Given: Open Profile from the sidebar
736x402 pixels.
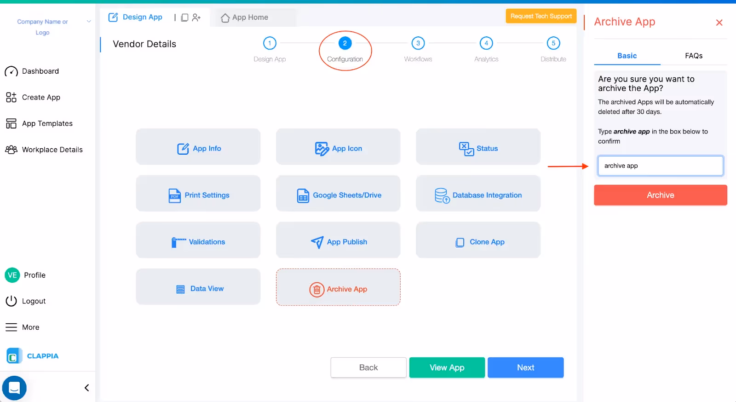Looking at the screenshot, I should [x=34, y=275].
